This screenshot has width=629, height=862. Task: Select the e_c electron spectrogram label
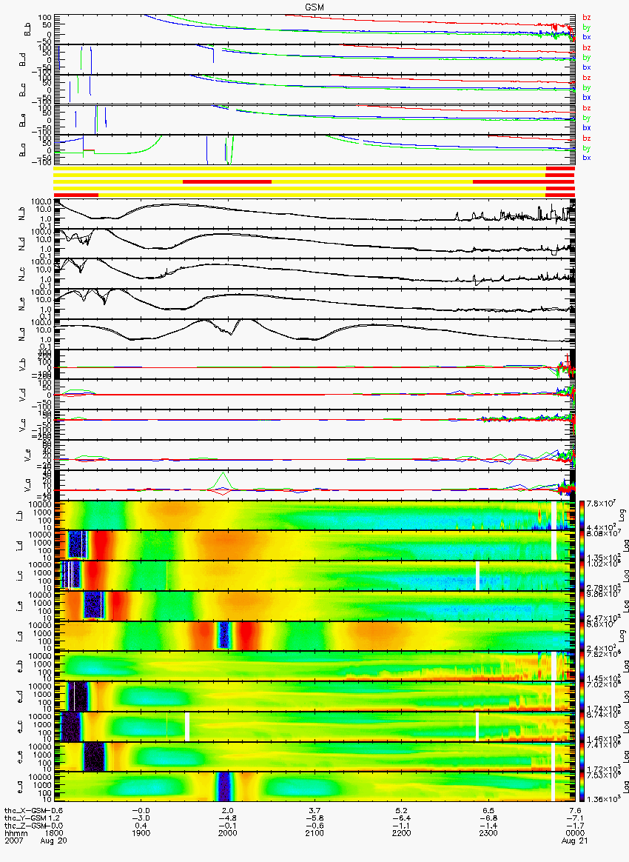click(x=20, y=726)
